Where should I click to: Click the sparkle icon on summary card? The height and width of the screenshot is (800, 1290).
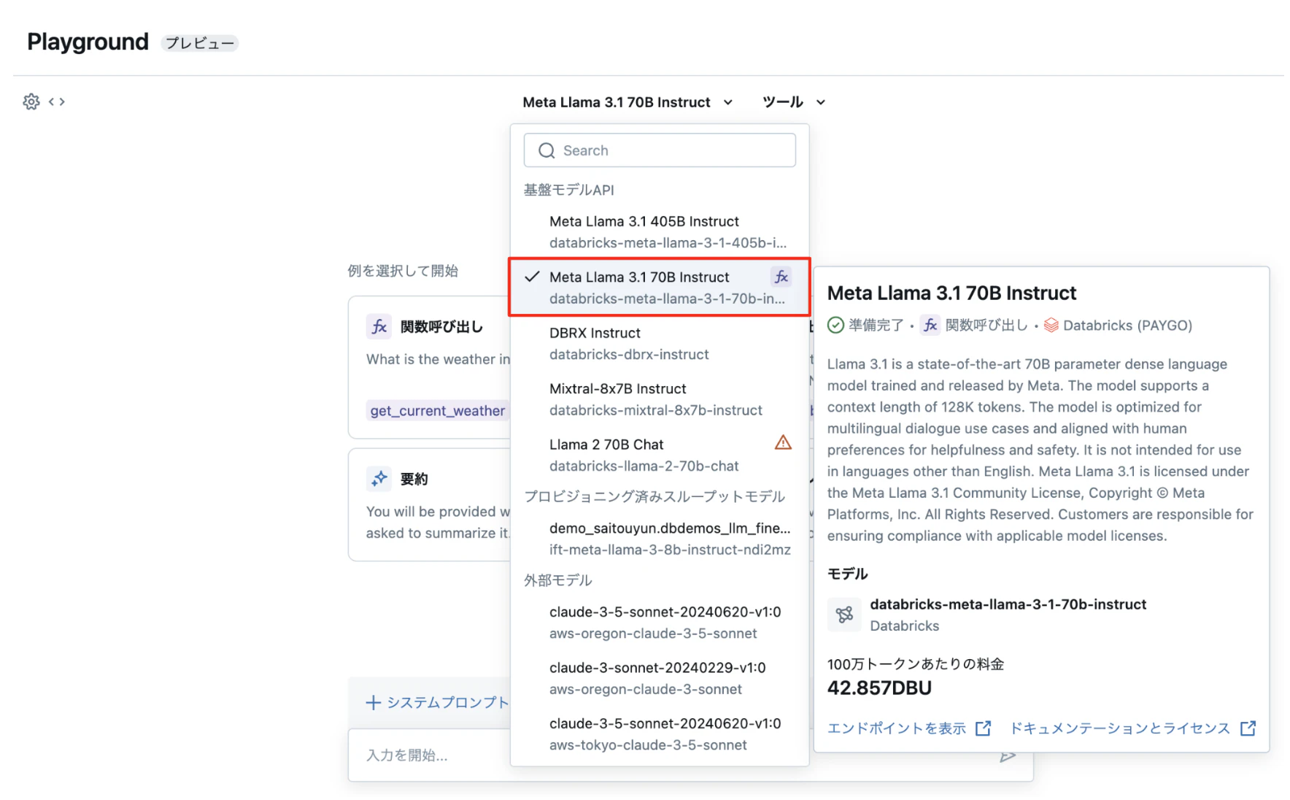[x=379, y=479]
